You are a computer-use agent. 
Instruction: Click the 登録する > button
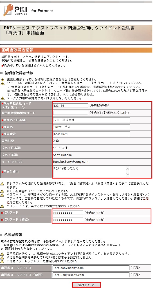pyautogui.click(x=86, y=285)
